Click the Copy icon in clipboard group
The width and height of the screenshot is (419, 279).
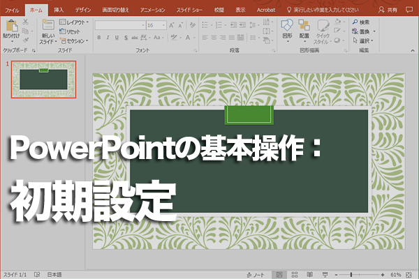click(25, 31)
